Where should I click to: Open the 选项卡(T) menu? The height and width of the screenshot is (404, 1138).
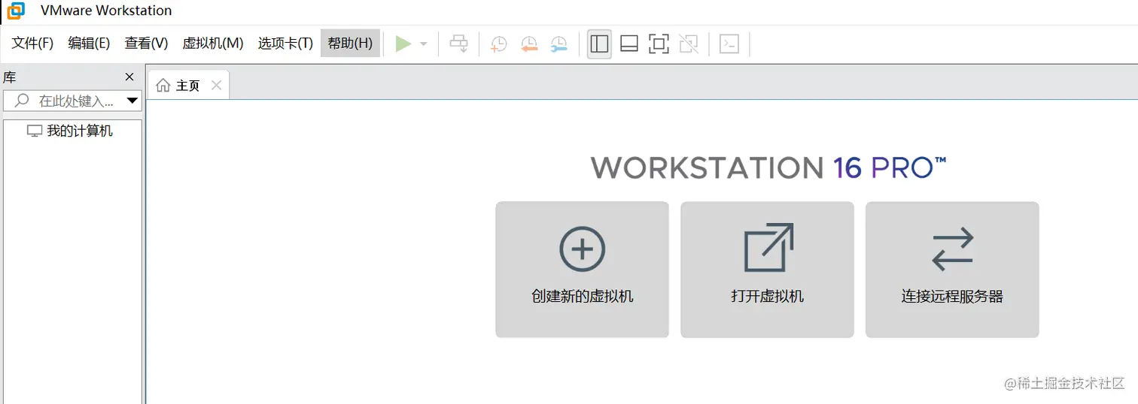point(285,44)
